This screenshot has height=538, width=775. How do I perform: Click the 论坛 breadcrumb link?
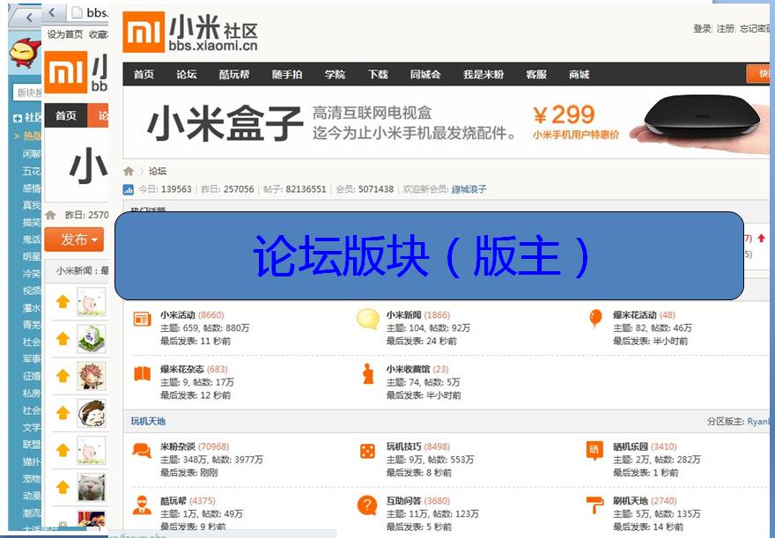158,172
